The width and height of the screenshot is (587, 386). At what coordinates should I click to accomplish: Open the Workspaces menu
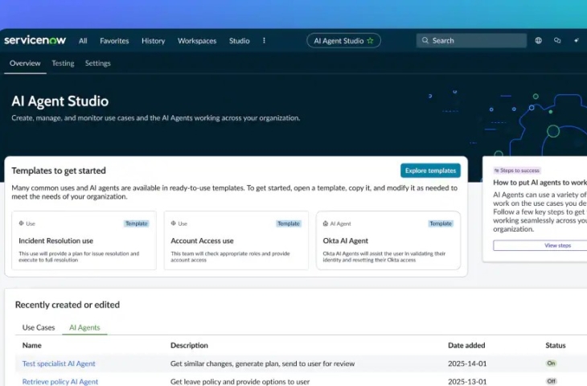(x=197, y=41)
